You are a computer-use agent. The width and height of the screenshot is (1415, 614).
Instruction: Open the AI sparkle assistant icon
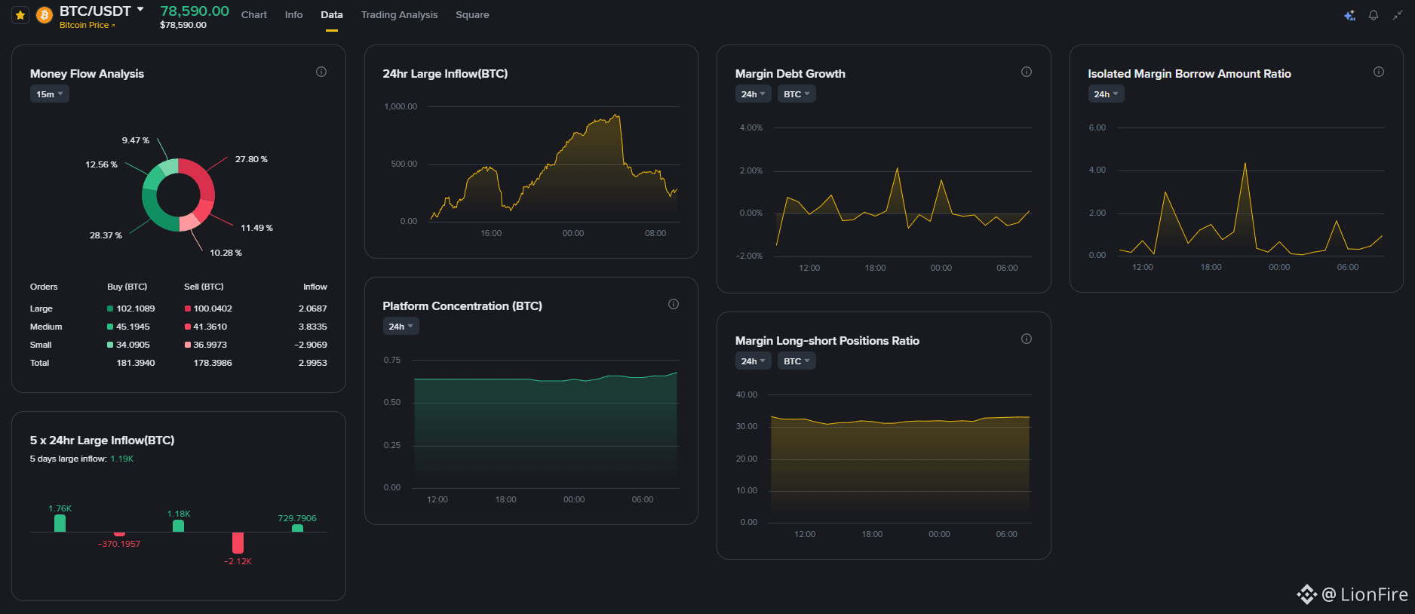(x=1349, y=15)
